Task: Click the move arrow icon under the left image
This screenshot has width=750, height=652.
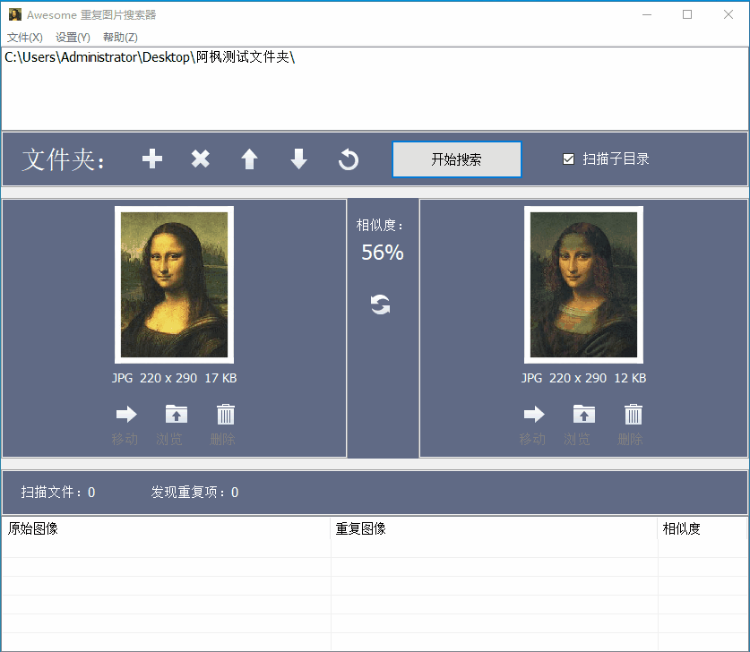Action: pyautogui.click(x=126, y=414)
